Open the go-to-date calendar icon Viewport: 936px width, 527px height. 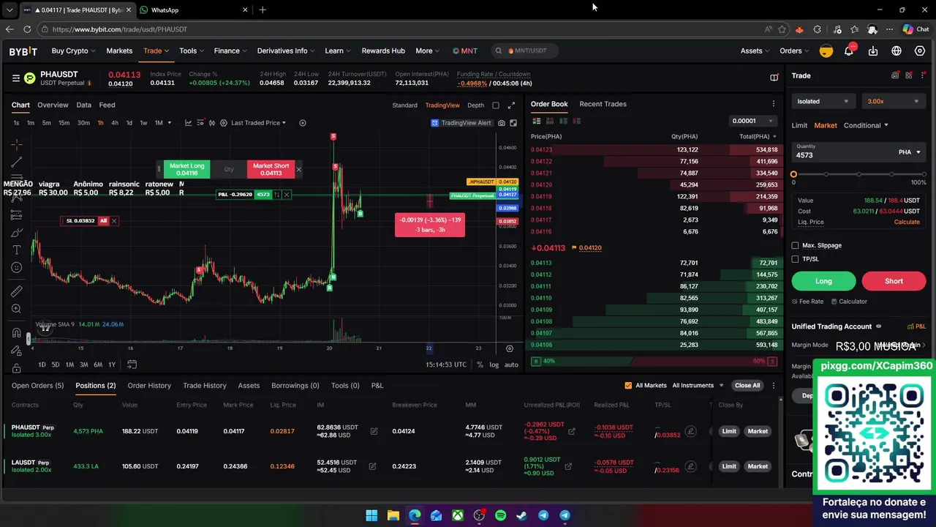coord(132,365)
